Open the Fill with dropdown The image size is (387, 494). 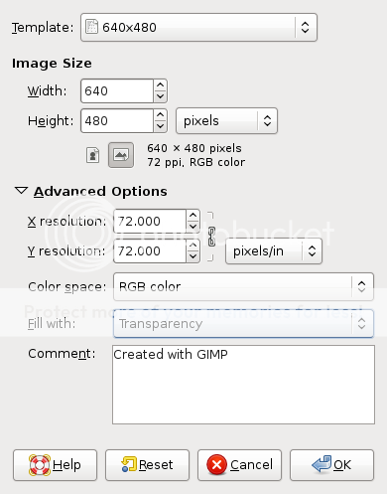pos(243,323)
